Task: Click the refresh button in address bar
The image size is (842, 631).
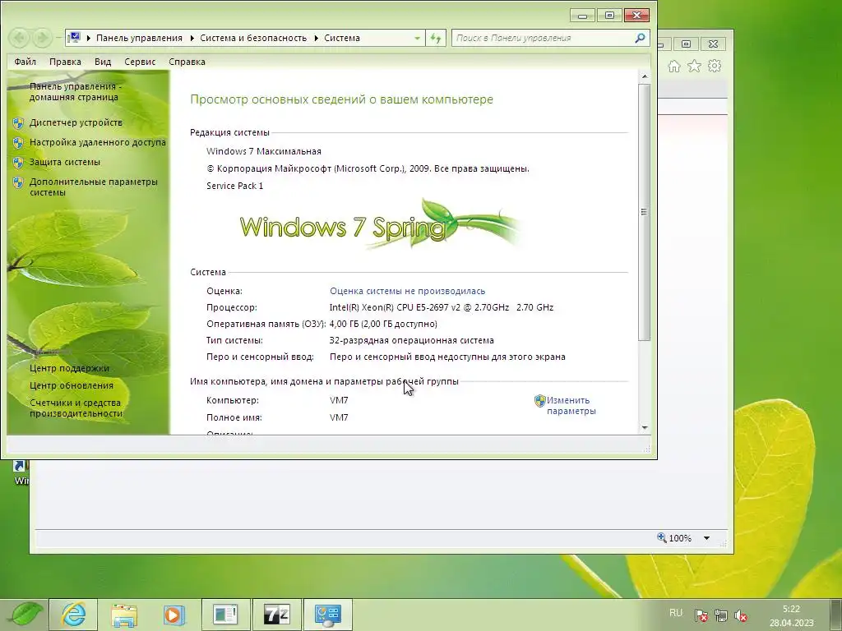Action: tap(436, 38)
